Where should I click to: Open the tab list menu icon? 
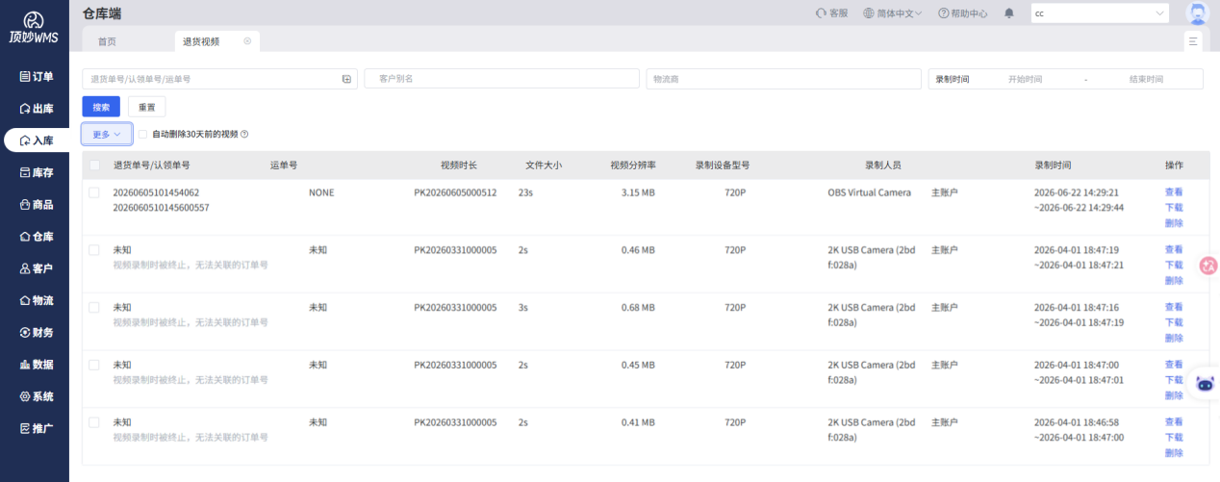(x=1193, y=41)
